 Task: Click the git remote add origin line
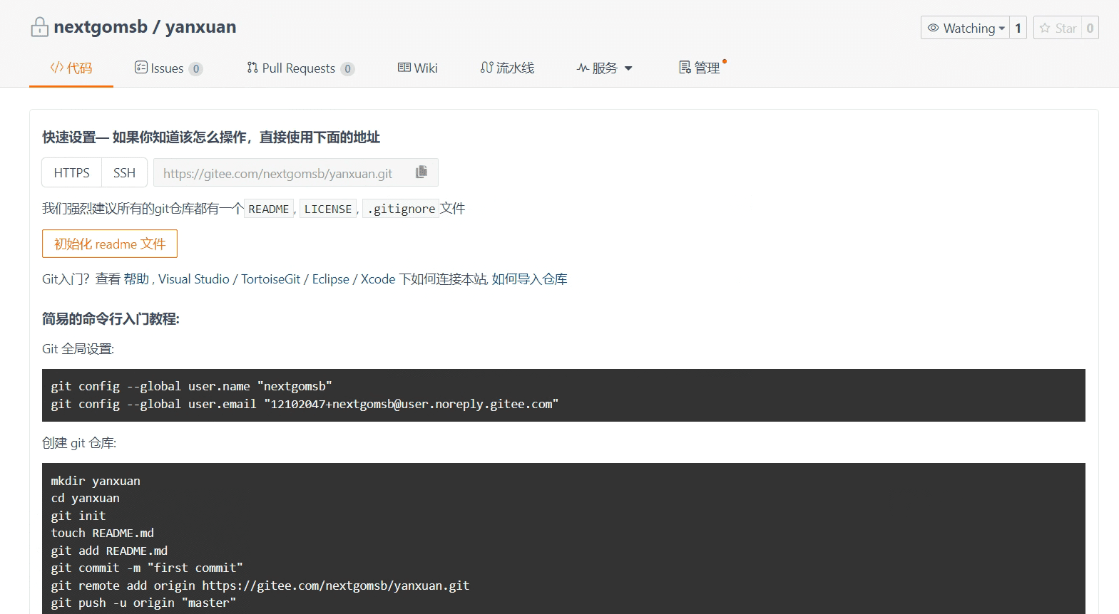coord(260,586)
